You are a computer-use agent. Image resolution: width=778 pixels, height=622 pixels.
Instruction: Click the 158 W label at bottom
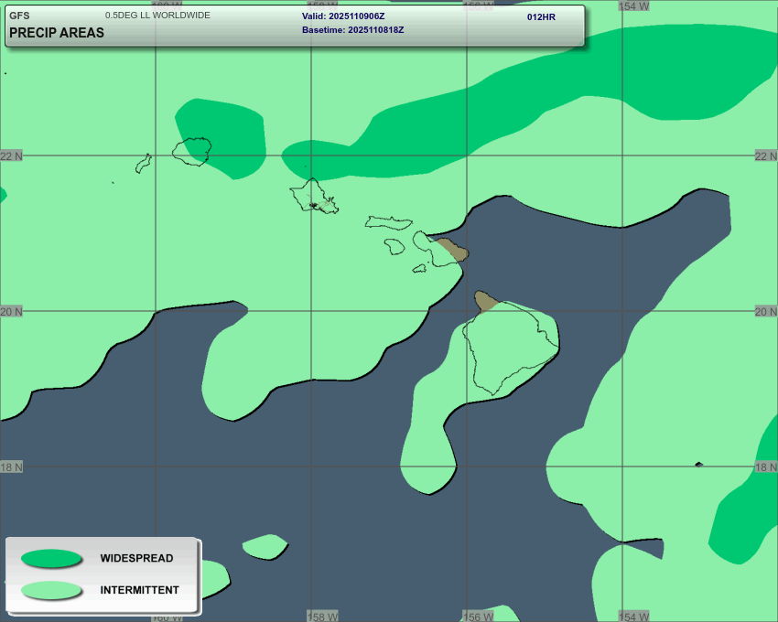(322, 617)
